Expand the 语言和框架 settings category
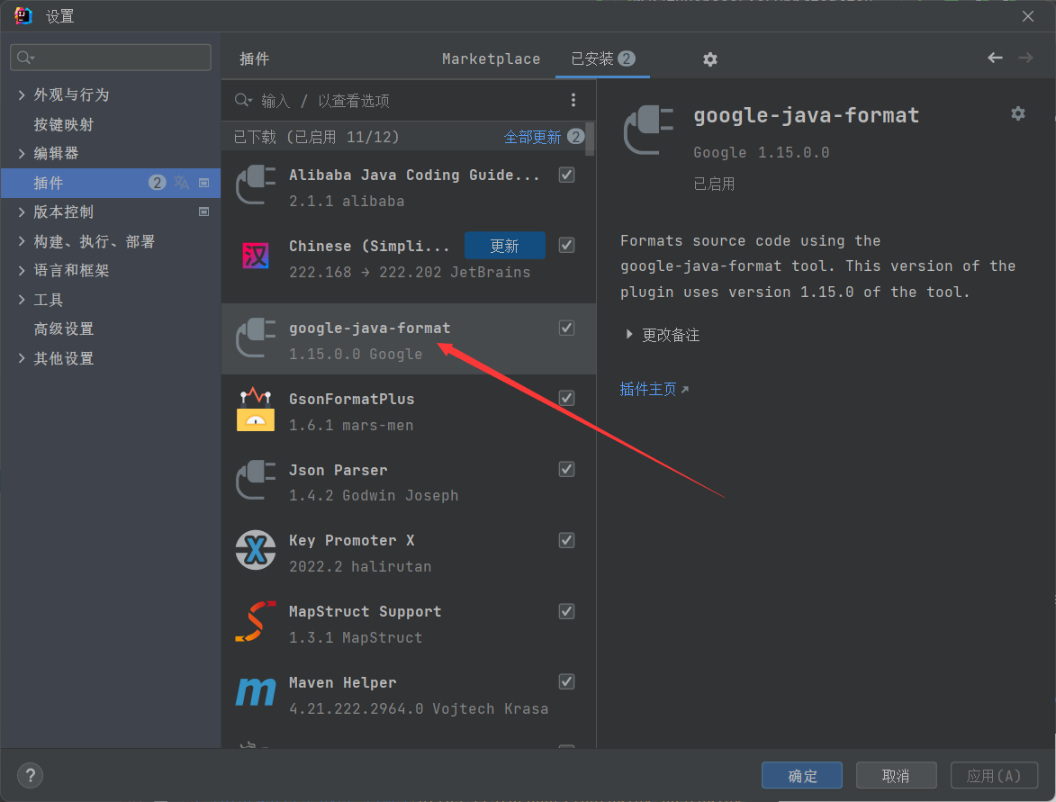1056x802 pixels. click(x=22, y=270)
